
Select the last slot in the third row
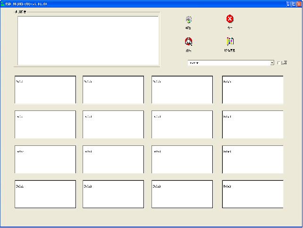tap(252, 160)
